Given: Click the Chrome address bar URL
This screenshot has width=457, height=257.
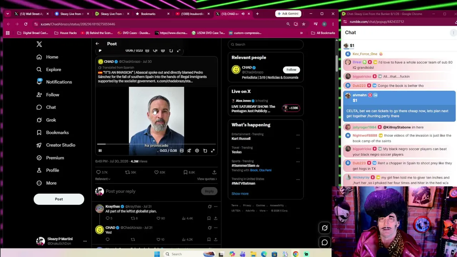Looking at the screenshot, I should [x=78, y=24].
